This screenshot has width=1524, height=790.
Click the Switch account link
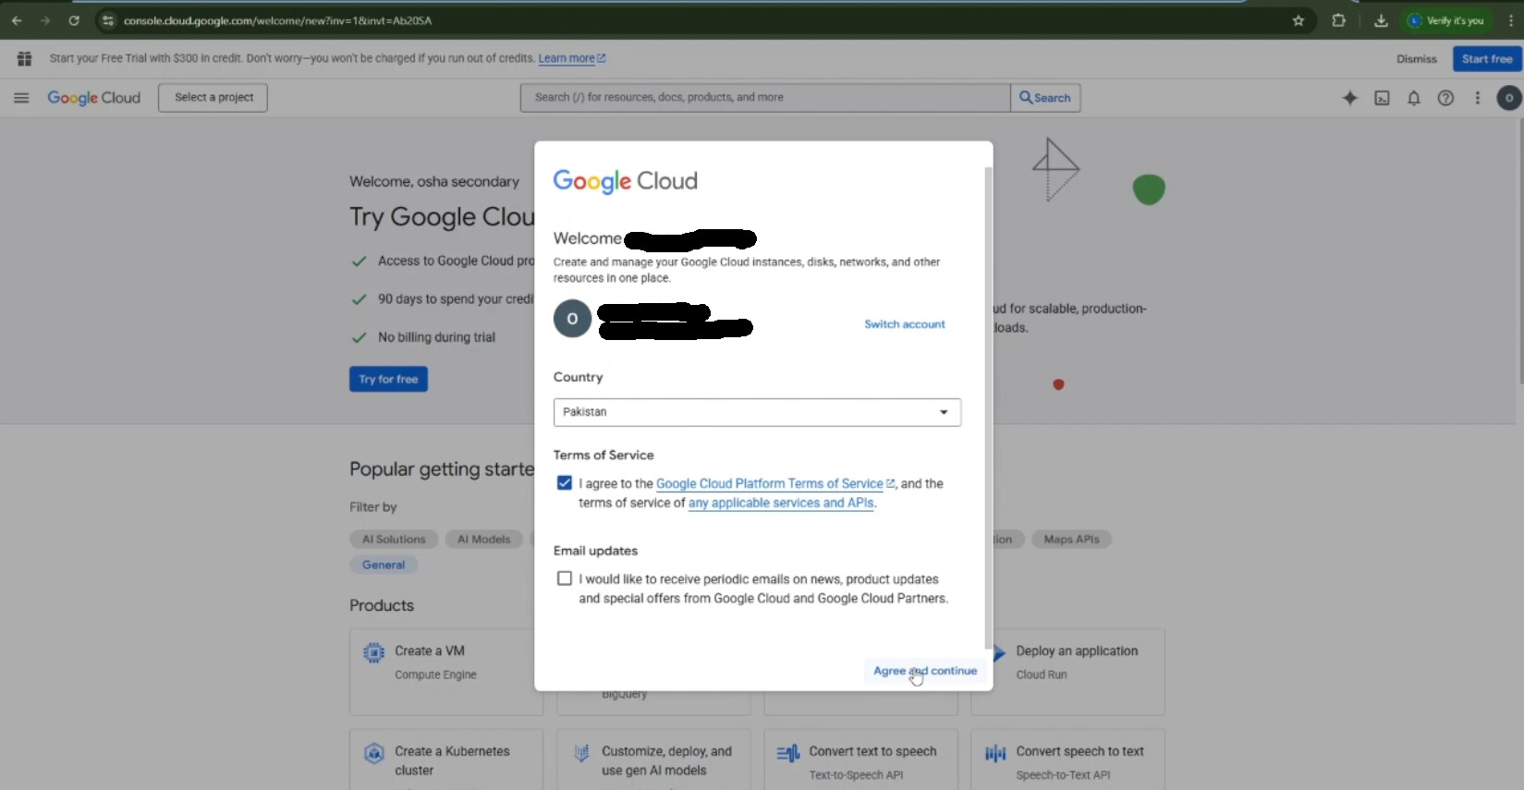point(904,324)
